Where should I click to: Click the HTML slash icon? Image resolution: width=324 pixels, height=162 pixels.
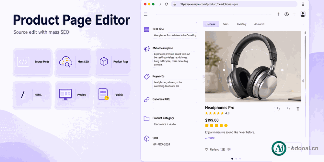click(x=23, y=95)
